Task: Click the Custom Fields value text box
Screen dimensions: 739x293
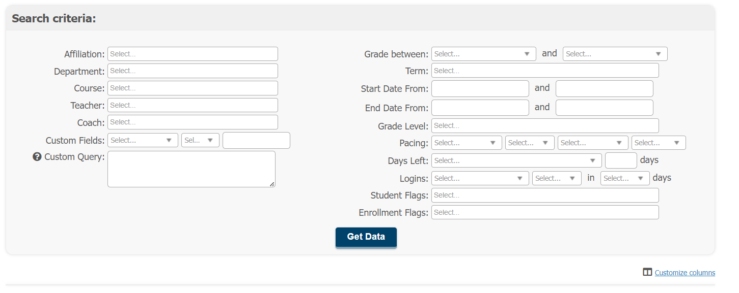Action: point(256,140)
